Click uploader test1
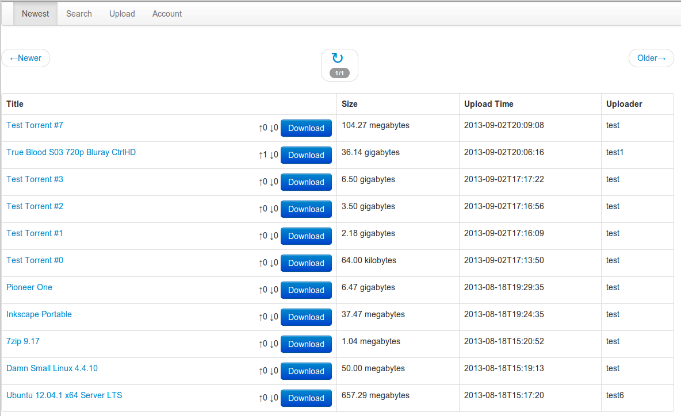The image size is (681, 416). pos(614,152)
